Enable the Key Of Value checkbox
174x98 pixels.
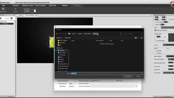(154, 22)
